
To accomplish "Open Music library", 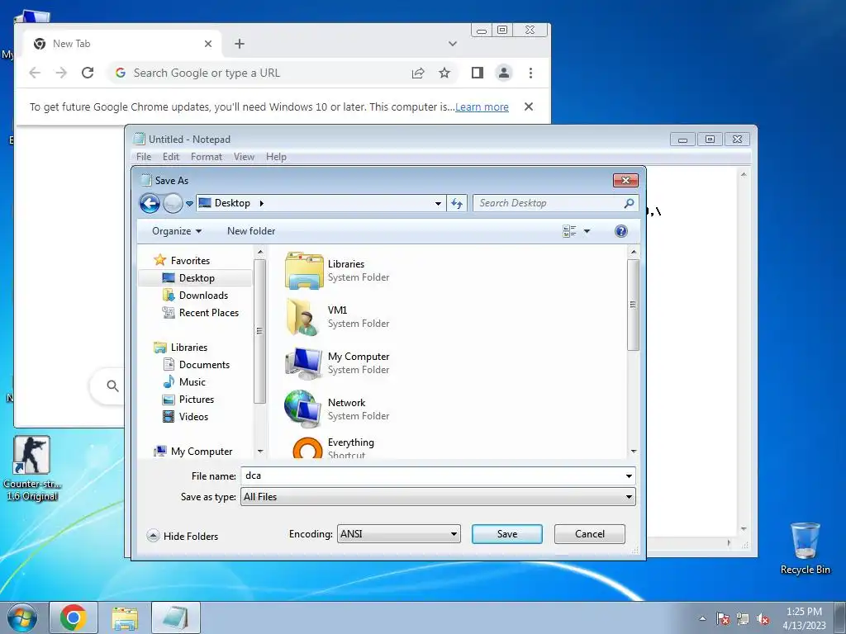I will [192, 381].
